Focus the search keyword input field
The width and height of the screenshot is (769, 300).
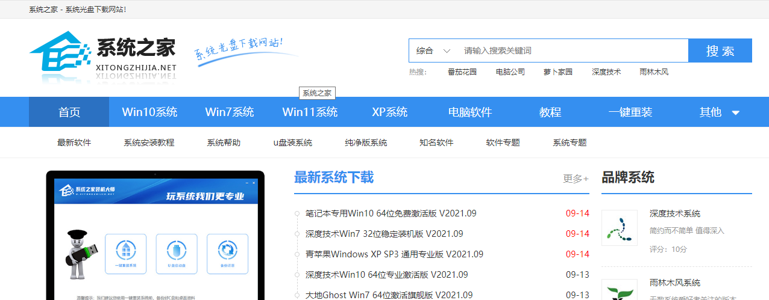(x=573, y=51)
